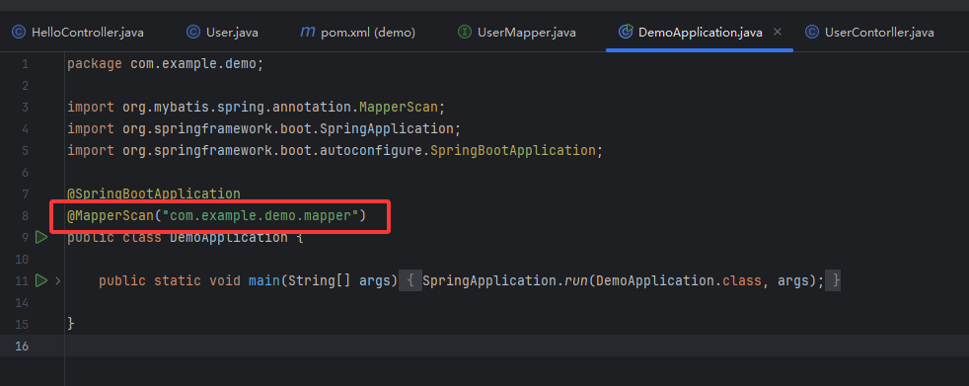
Task: Click line number 8 in the gutter
Action: [26, 216]
